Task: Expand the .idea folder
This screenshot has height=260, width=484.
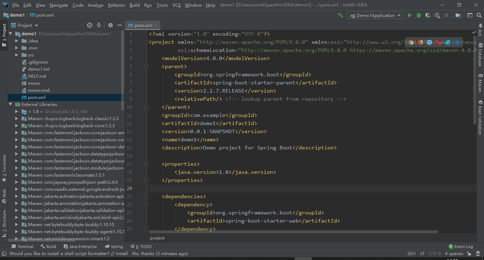Action: click(x=17, y=41)
